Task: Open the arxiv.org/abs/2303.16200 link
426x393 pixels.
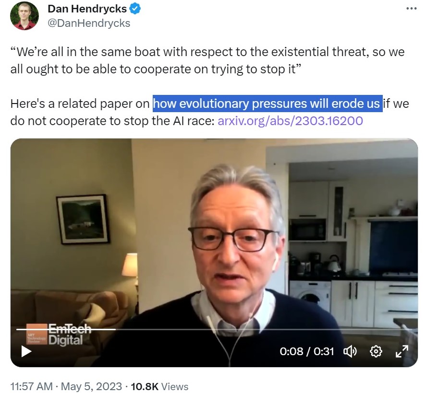Action: (x=290, y=121)
